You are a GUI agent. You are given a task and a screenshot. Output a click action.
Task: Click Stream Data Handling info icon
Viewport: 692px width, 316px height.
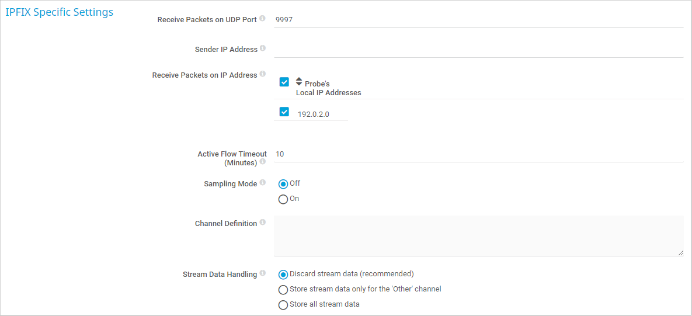coord(263,273)
